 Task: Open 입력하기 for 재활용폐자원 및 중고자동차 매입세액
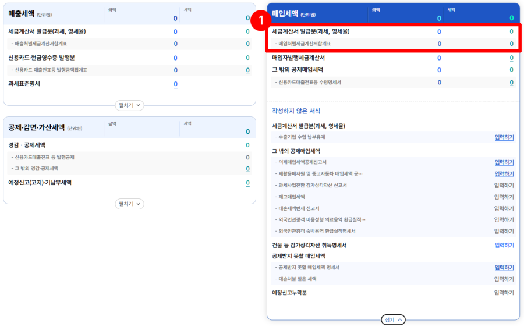pyautogui.click(x=504, y=174)
